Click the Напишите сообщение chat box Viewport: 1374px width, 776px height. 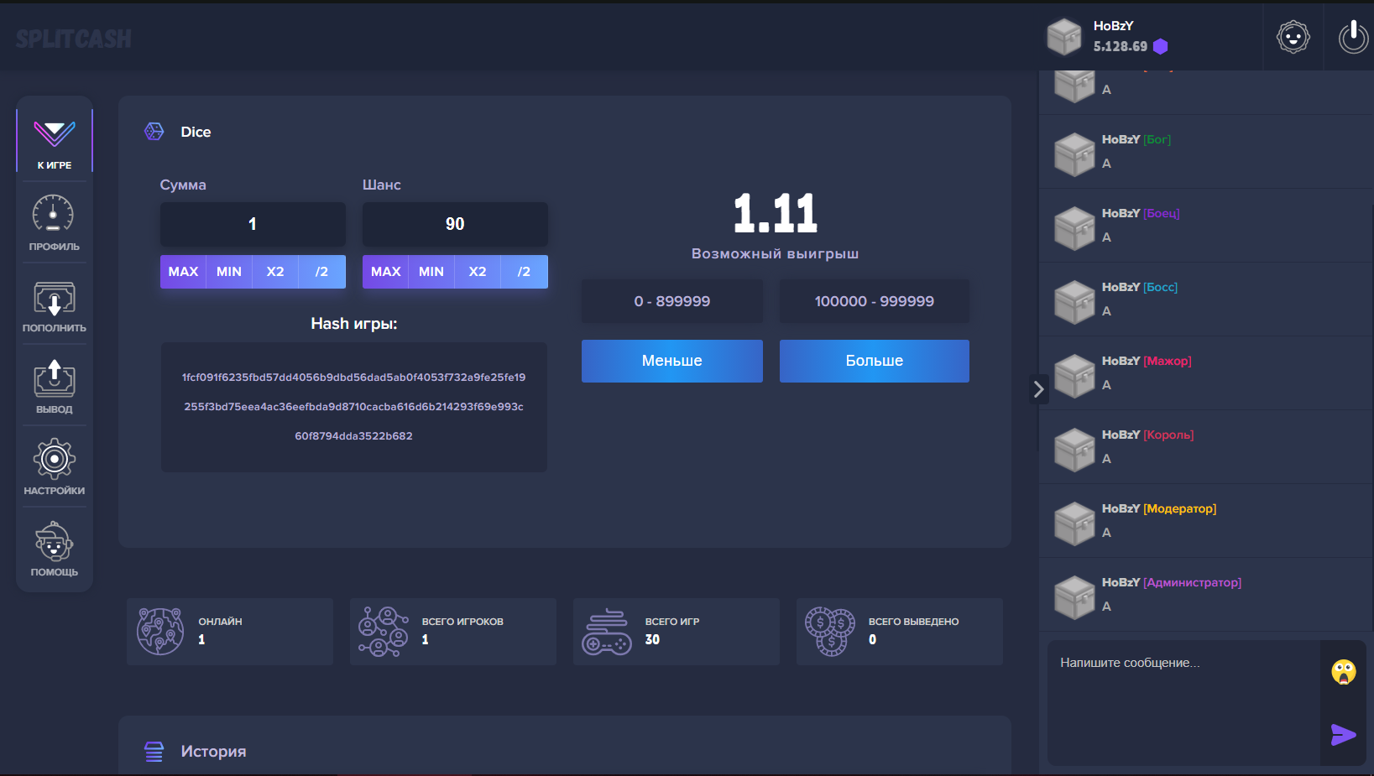(1183, 703)
